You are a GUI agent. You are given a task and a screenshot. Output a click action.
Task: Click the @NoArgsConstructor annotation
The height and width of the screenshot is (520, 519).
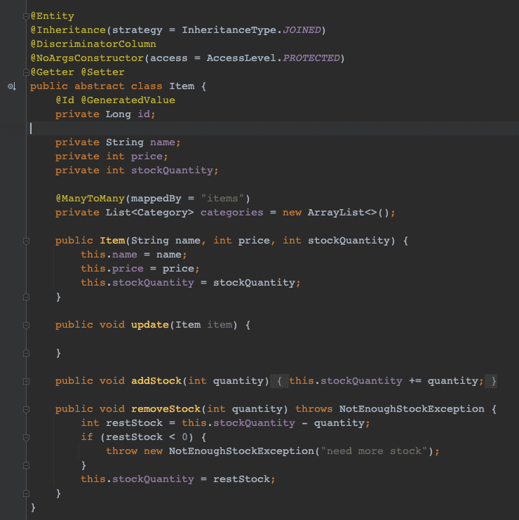(87, 58)
